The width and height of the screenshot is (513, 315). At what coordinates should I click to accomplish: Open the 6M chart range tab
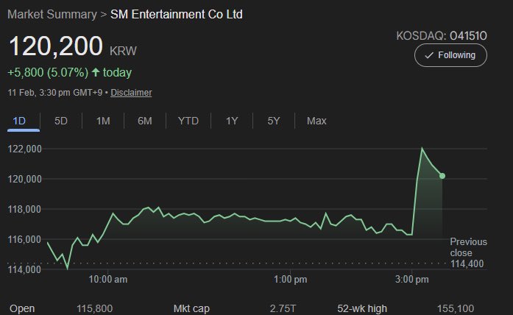[145, 121]
